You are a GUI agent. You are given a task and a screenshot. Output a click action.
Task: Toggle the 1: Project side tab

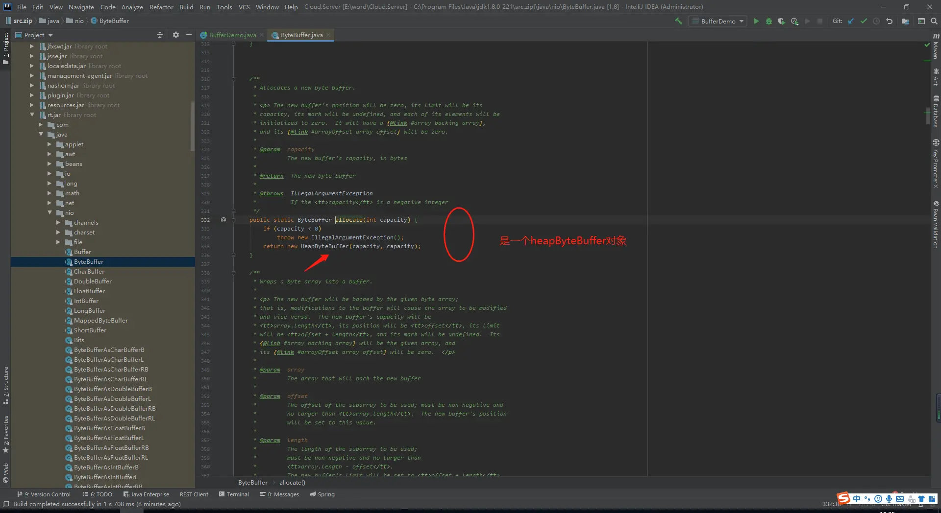click(5, 48)
